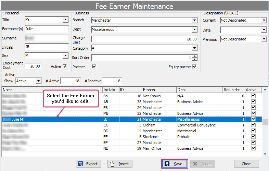The width and height of the screenshot is (269, 171).
Task: Click the Initials input field
Action: (x=47, y=47)
